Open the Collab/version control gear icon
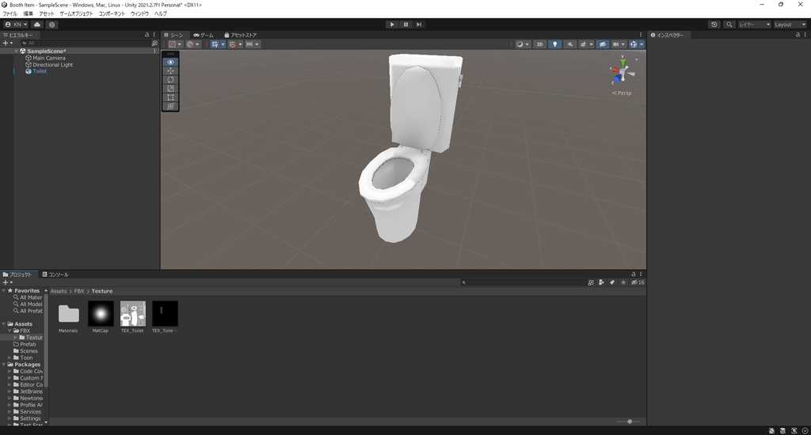The height and width of the screenshot is (435, 811). pos(51,25)
